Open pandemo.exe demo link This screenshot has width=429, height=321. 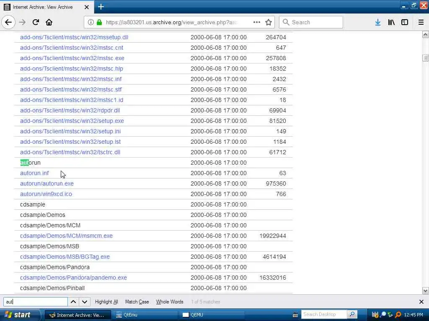click(x=73, y=278)
